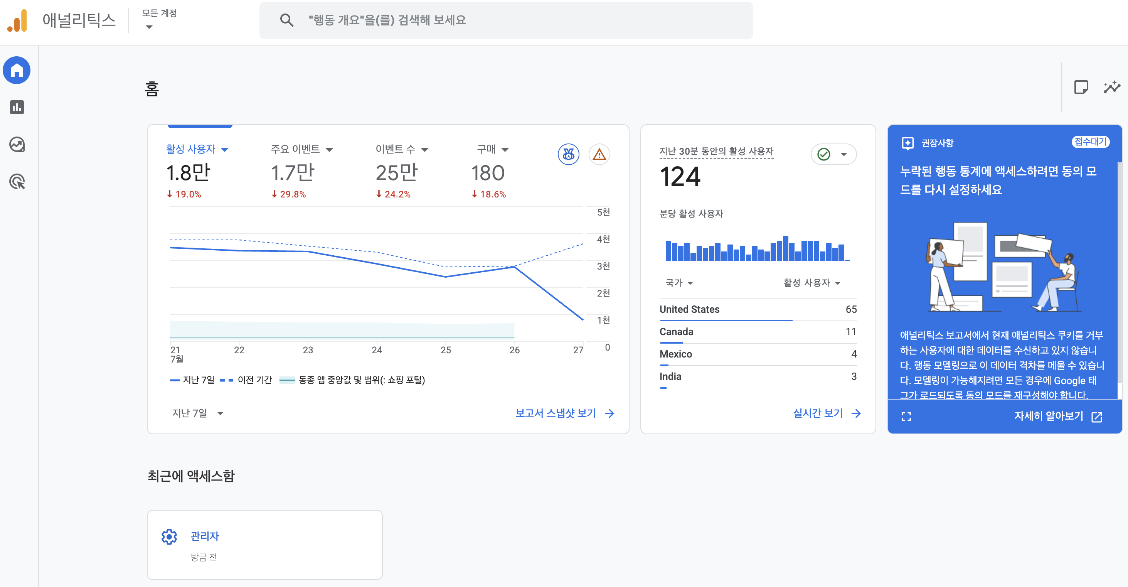This screenshot has width=1128, height=587.
Task: Click the 180 purchases value
Action: (488, 173)
